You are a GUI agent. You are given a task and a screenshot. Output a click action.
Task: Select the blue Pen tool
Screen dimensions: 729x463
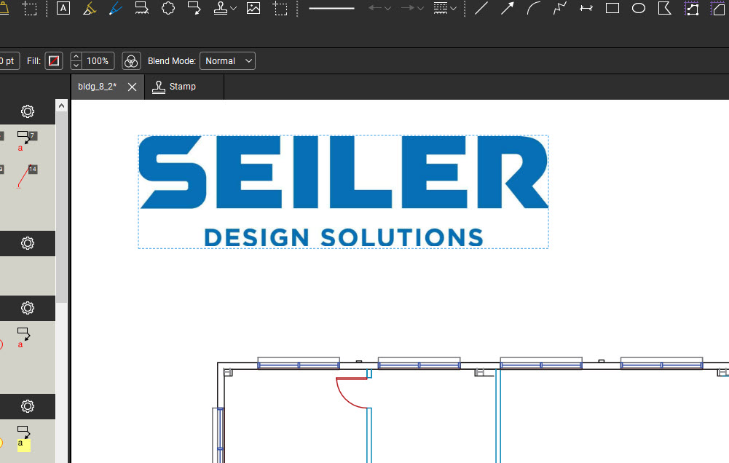point(115,8)
